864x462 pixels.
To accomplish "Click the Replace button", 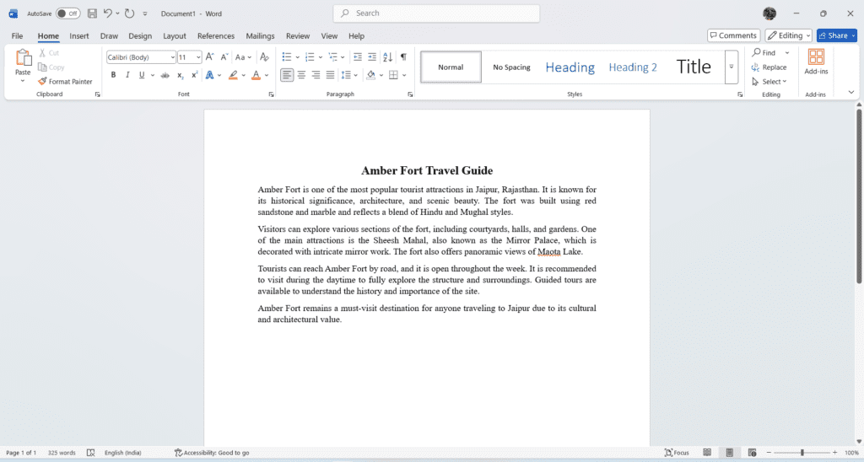I will coord(769,67).
